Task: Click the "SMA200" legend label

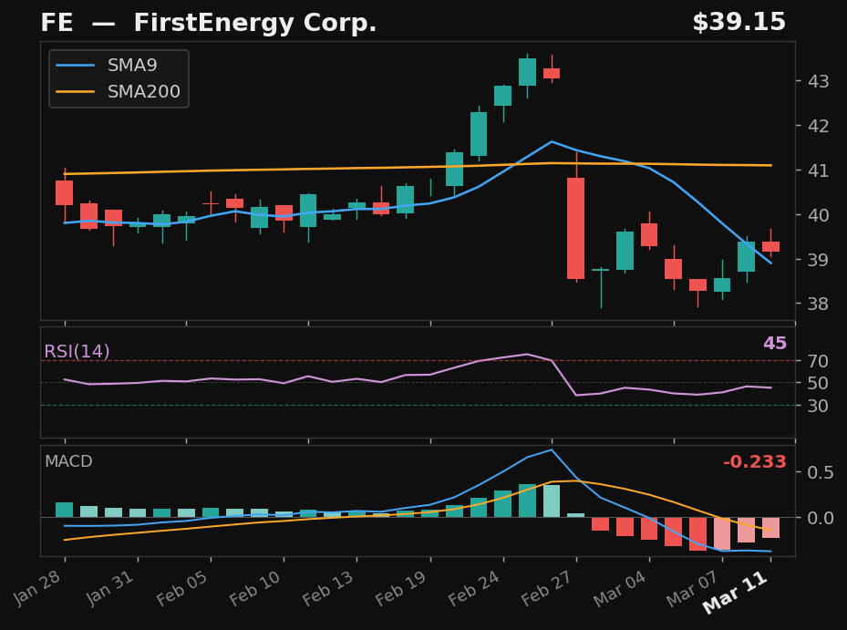Action: (144, 92)
